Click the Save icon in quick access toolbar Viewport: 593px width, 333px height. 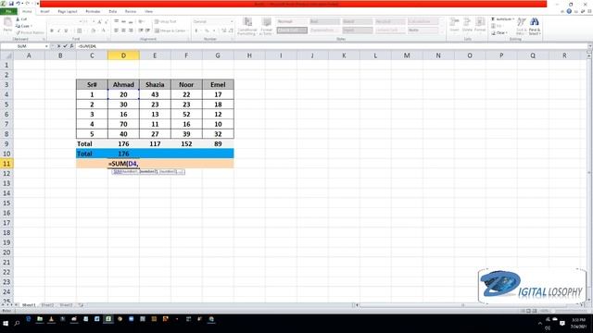point(11,4)
